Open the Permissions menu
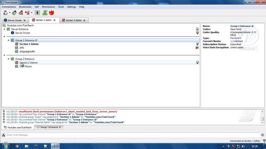 click(48, 7)
